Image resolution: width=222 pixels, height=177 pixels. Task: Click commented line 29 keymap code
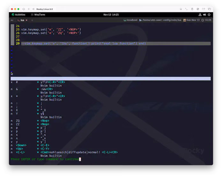(x=83, y=43)
